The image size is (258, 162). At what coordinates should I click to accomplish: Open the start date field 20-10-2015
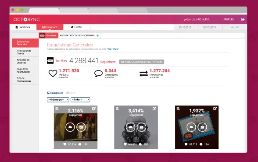click(x=185, y=27)
